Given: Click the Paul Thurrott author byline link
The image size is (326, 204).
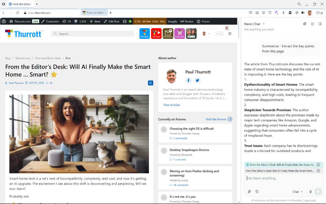Looking at the screenshot, I should tap(16, 83).
